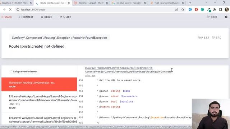Open the tab search dropdown arrow
The image size is (230, 129).
(x=206, y=3)
